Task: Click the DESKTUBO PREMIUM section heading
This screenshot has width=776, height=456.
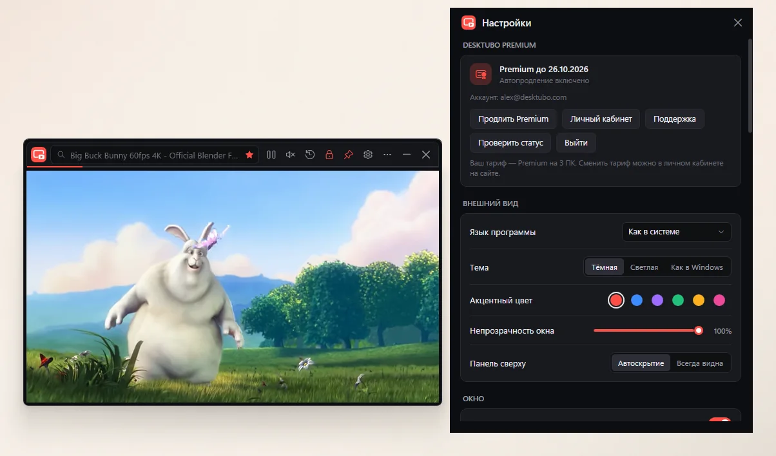Action: pyautogui.click(x=500, y=45)
